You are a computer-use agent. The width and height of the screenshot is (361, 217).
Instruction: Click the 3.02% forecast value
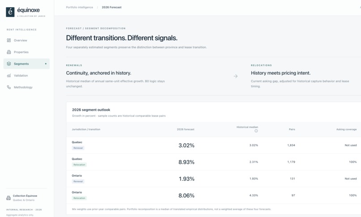pos(186,145)
